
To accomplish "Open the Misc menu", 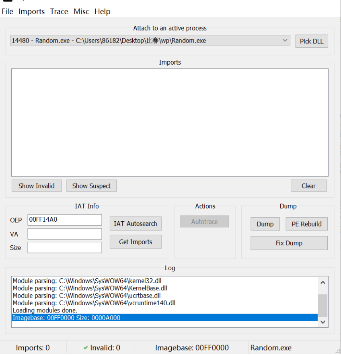I will pos(81,12).
